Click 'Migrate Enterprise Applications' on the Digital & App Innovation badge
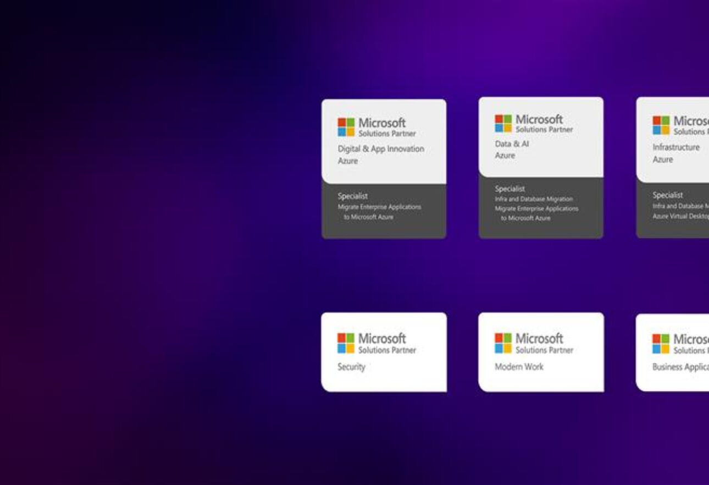Screen dimensions: 709x485 point(379,207)
